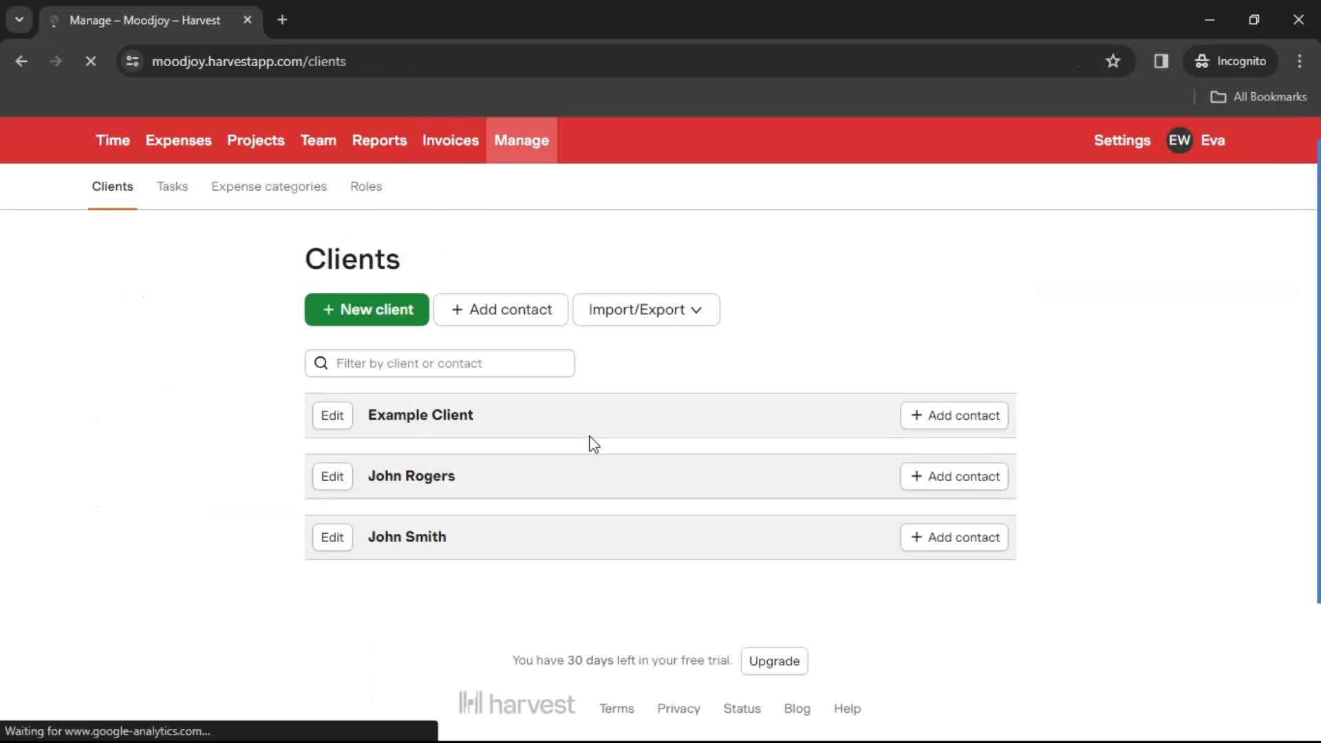Click the Reports menu icon
Image resolution: width=1321 pixels, height=743 pixels.
coord(379,140)
